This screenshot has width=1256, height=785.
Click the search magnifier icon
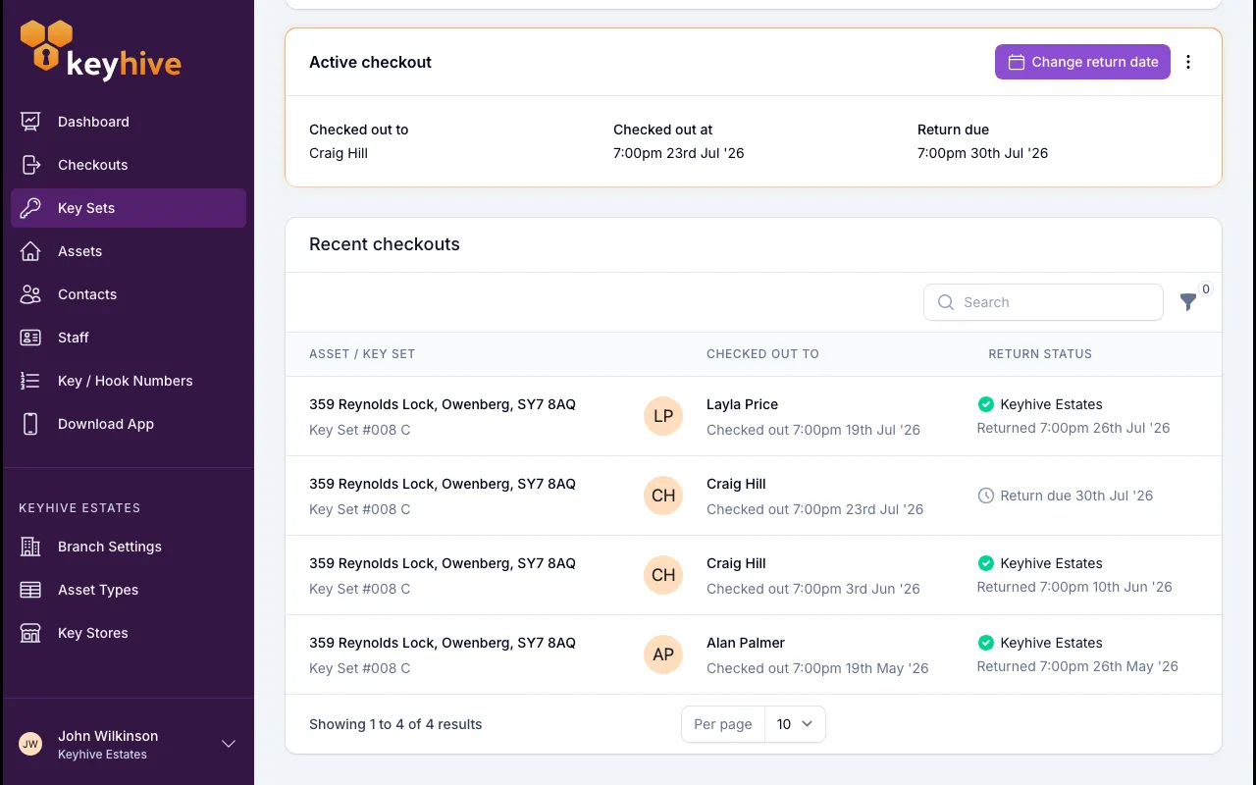coord(946,302)
